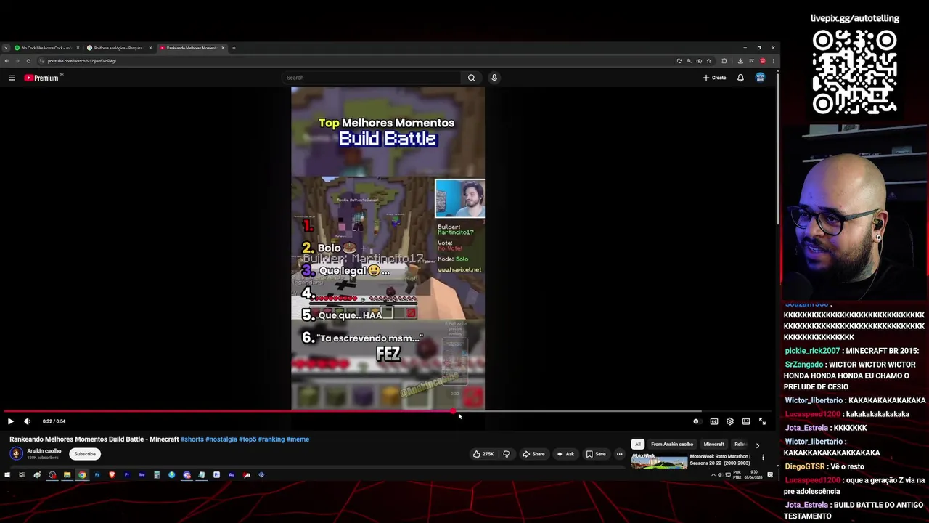This screenshot has width=929, height=523.
Task: Mute the video with speaker icon
Action: [27, 421]
